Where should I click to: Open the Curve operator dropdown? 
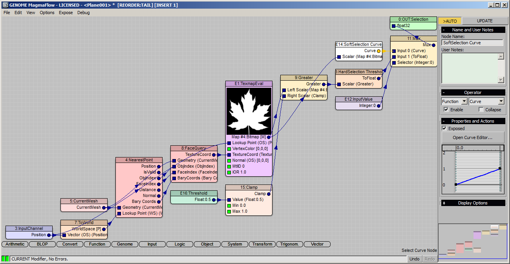(500, 101)
